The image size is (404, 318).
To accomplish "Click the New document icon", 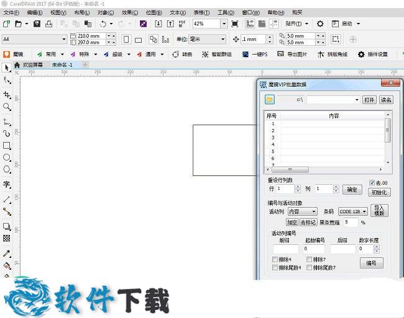I will tap(6, 24).
